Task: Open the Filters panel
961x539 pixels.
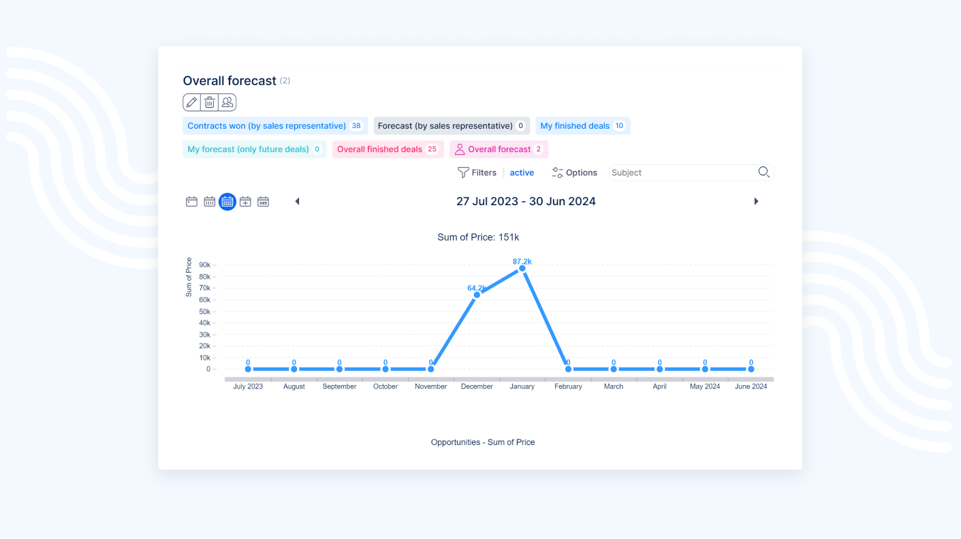Action: pos(477,173)
